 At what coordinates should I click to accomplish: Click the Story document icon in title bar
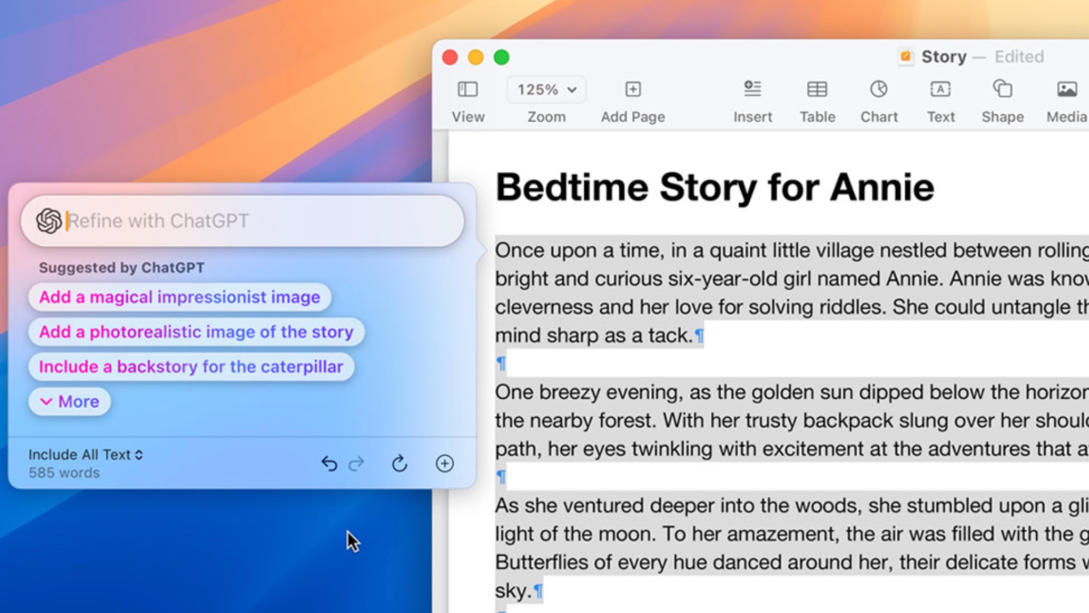[906, 57]
